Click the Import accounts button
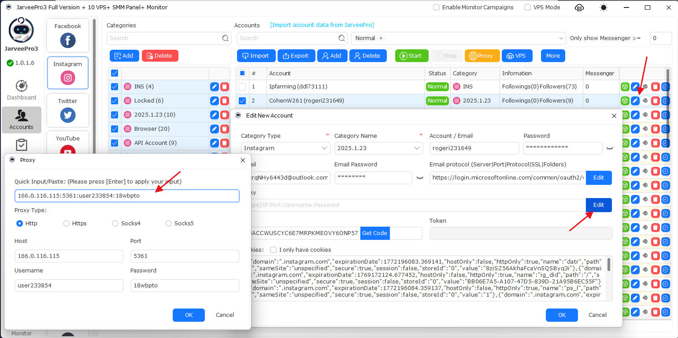This screenshot has height=338, width=678. click(256, 56)
